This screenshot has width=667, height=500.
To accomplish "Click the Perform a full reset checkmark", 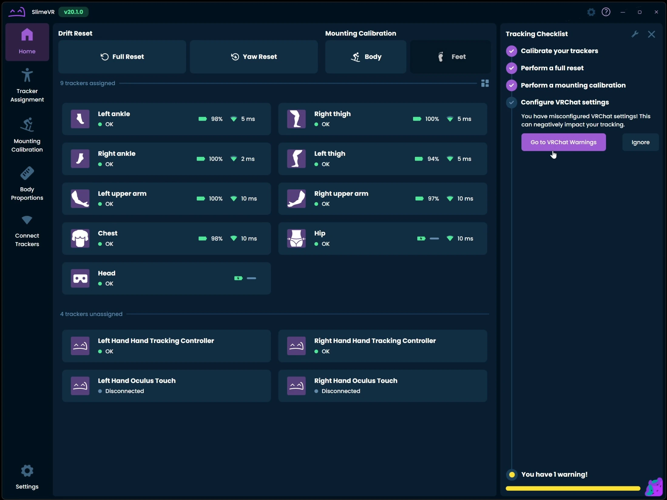I will 512,68.
